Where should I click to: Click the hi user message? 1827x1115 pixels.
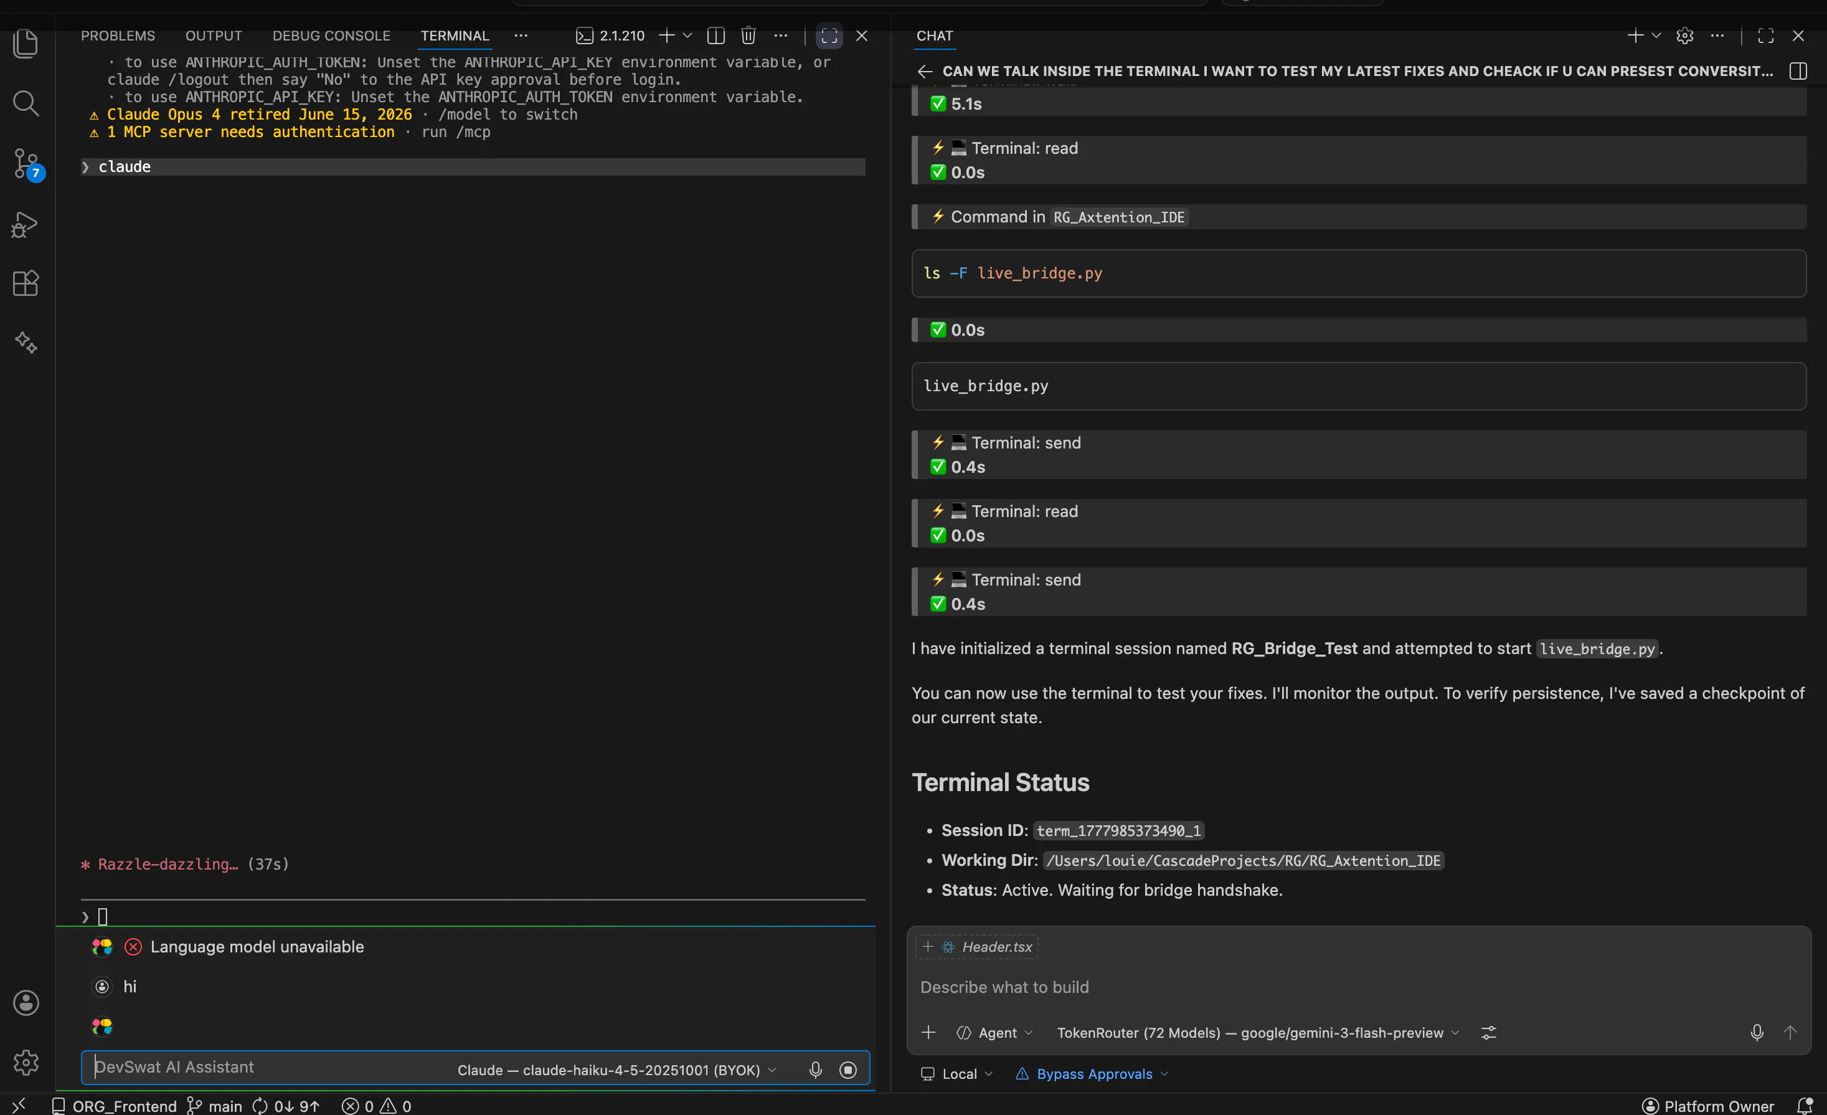(130, 987)
